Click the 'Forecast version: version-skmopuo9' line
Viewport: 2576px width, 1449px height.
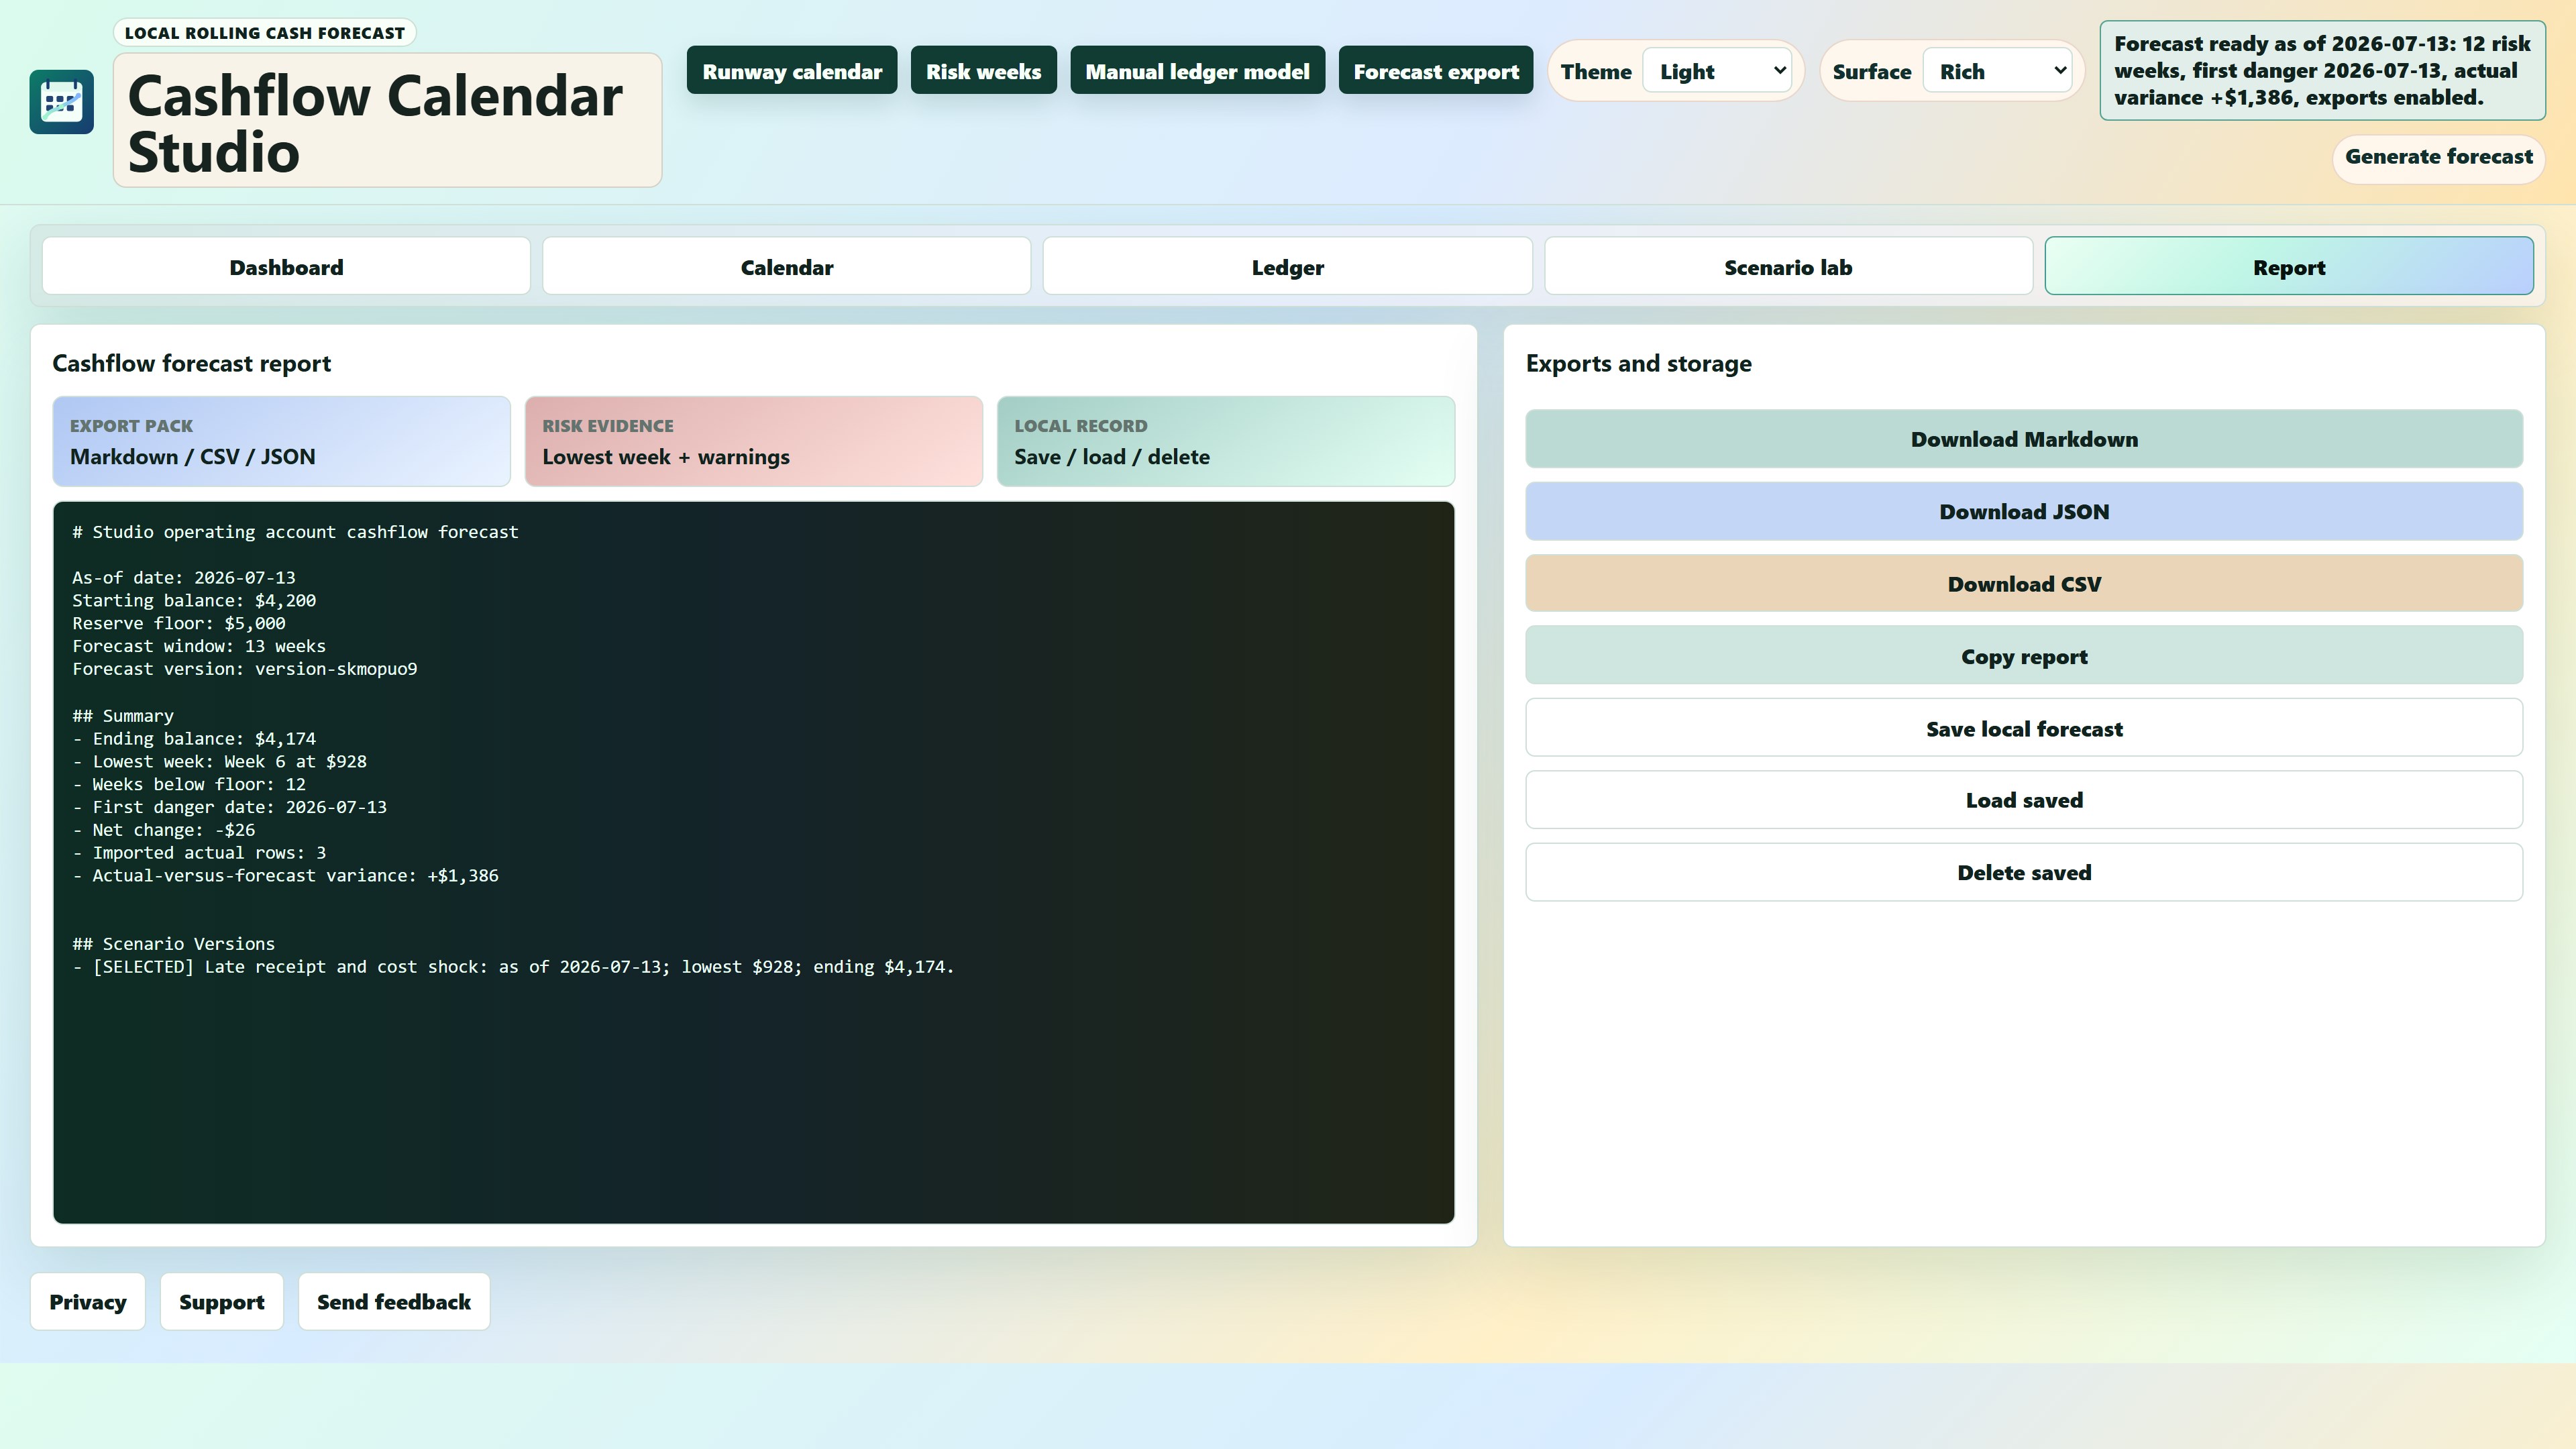tap(245, 669)
